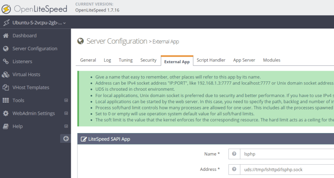Click the VHost Templates copy icon
Screen dimensions: 334x178
pyautogui.click(x=6, y=88)
